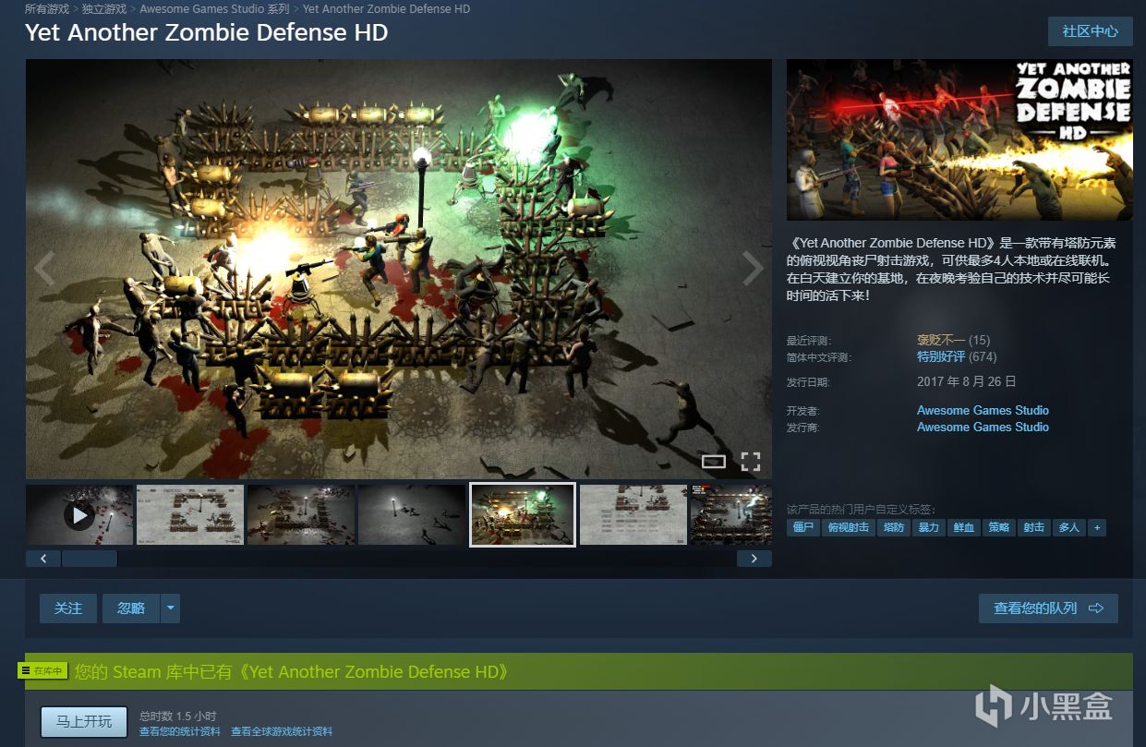
Task: Click 关注 button
Action: pos(68,608)
